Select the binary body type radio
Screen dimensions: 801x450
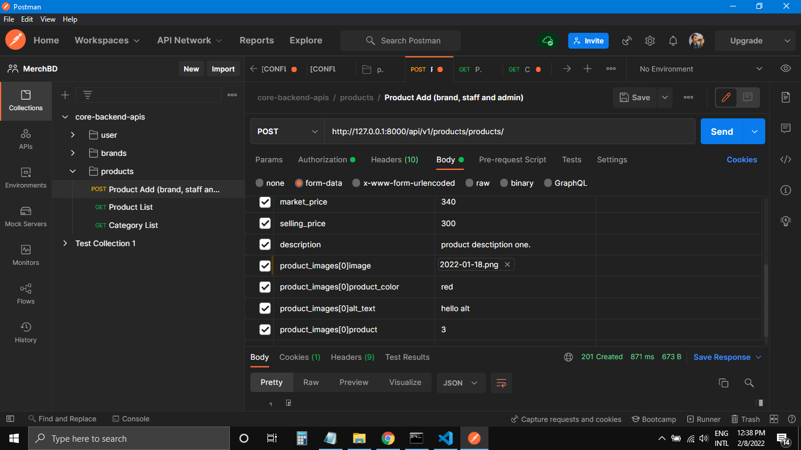pyautogui.click(x=504, y=183)
